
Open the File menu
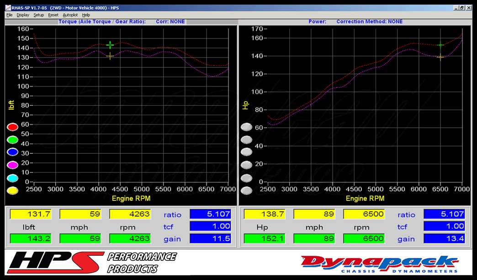10,15
